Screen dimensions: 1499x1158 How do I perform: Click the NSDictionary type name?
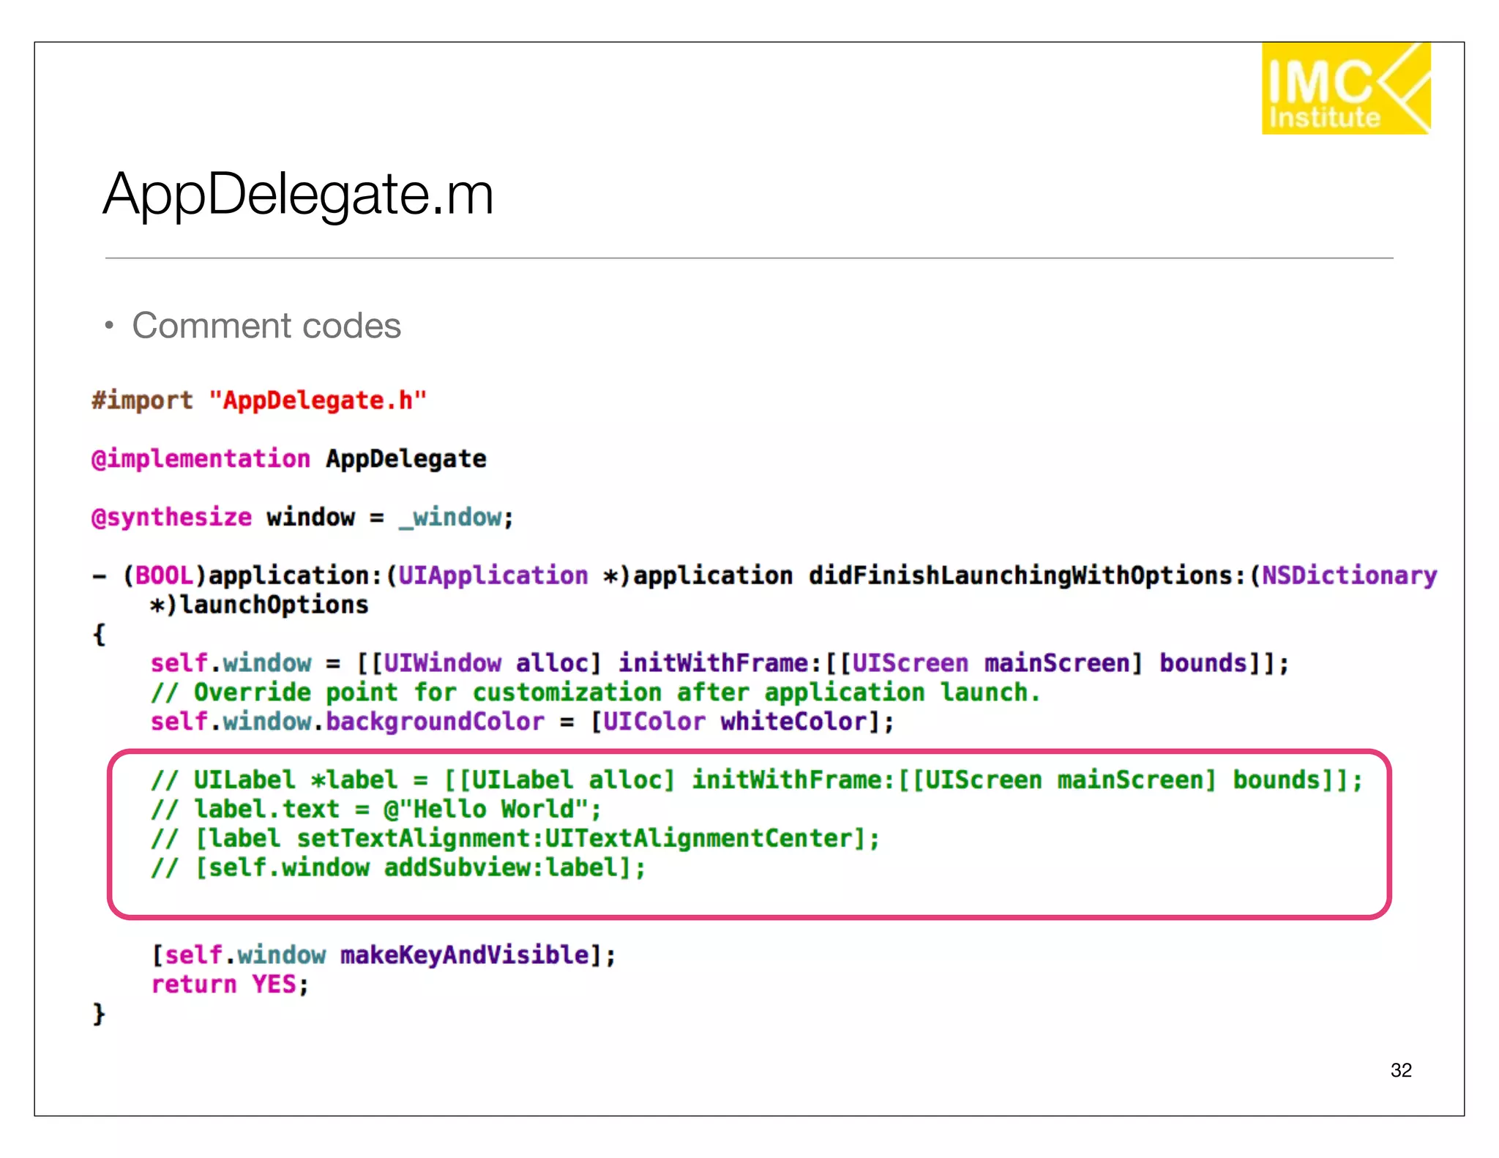tap(1350, 575)
